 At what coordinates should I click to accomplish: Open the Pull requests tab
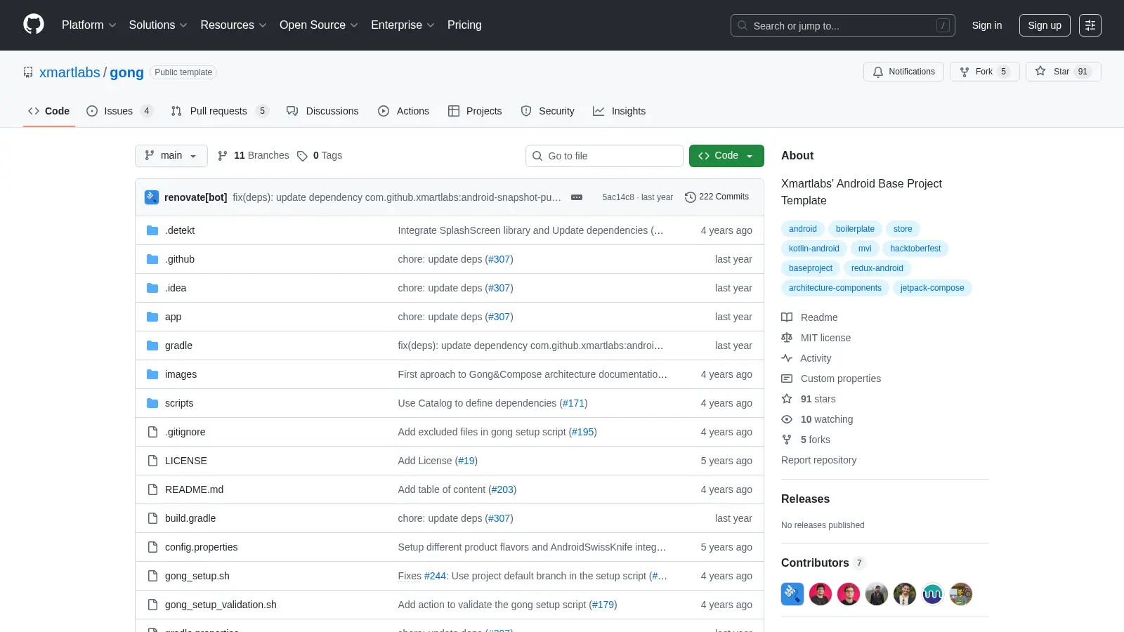tap(219, 111)
